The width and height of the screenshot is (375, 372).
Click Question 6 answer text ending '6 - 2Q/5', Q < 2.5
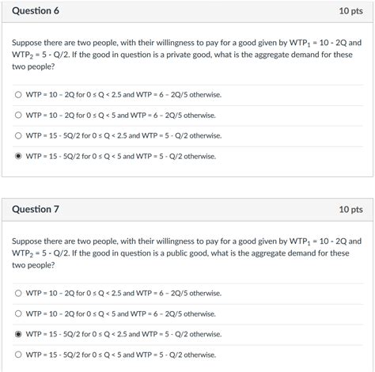click(x=123, y=95)
